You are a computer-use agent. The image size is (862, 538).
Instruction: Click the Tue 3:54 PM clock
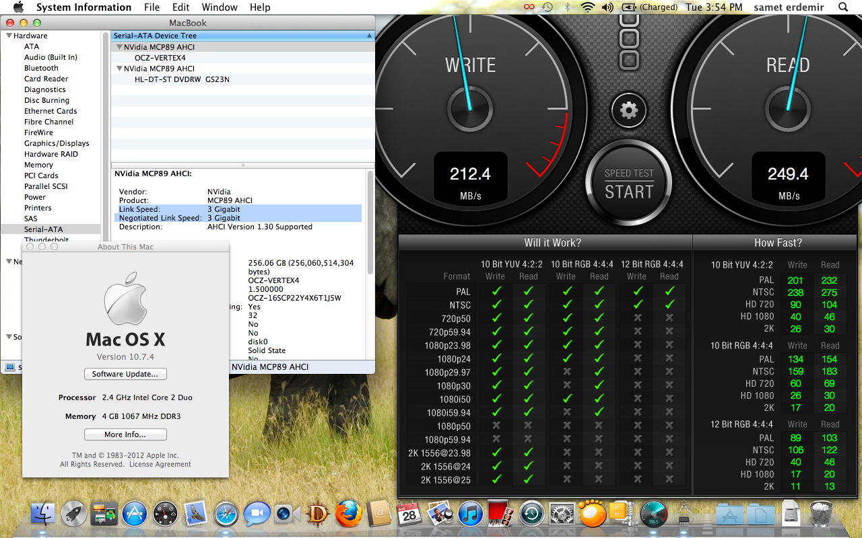pos(714,7)
